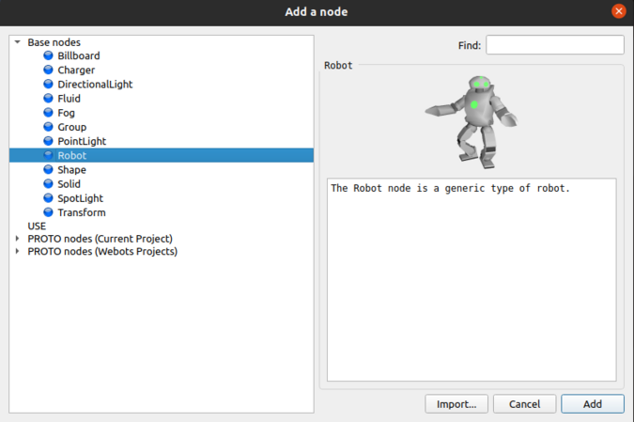Image resolution: width=634 pixels, height=422 pixels.
Task: Click the Group node sphere icon
Action: click(x=48, y=127)
